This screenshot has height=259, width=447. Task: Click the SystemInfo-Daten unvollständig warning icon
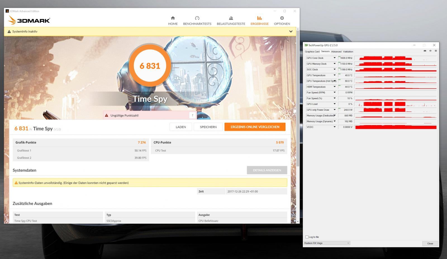pyautogui.click(x=16, y=183)
